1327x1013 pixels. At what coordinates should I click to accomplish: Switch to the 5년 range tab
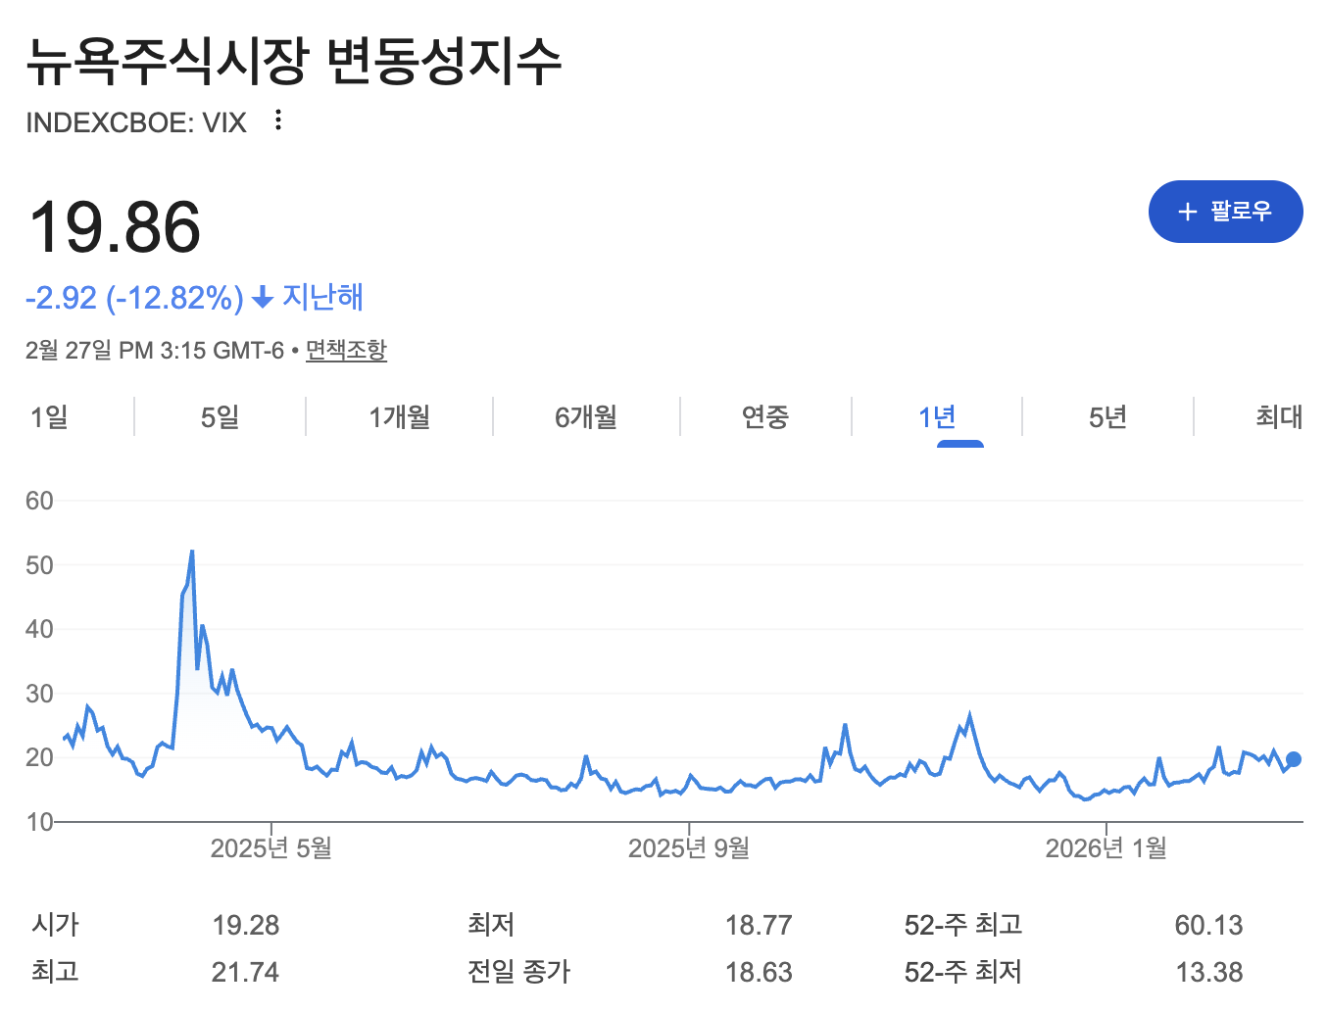[x=1107, y=417]
